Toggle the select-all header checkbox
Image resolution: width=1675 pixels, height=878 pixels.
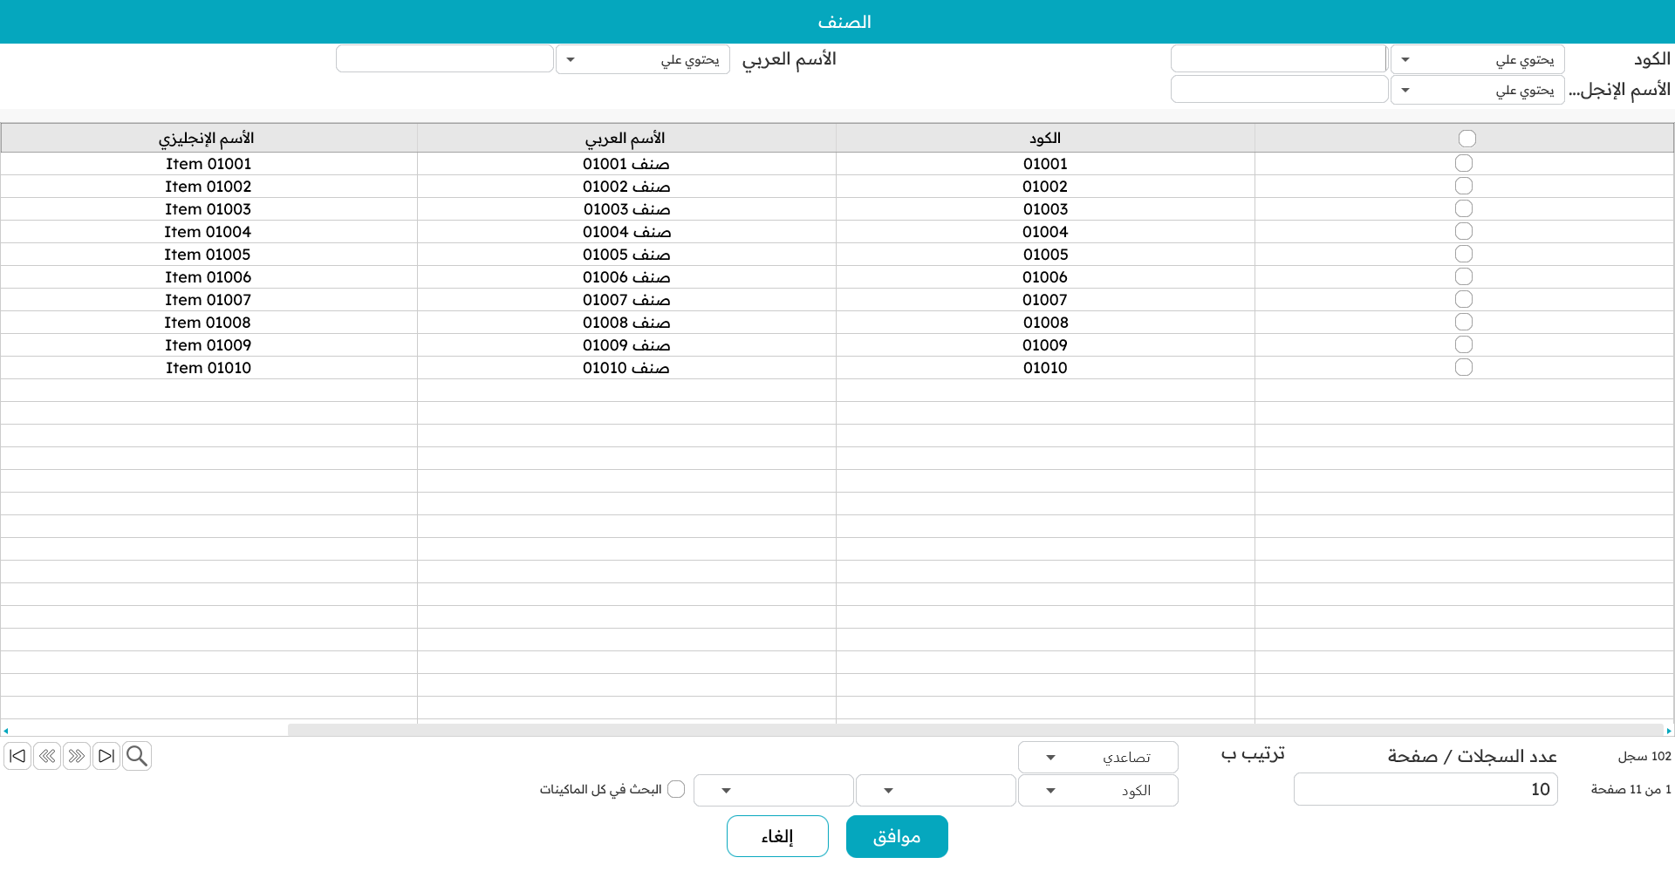1467,139
